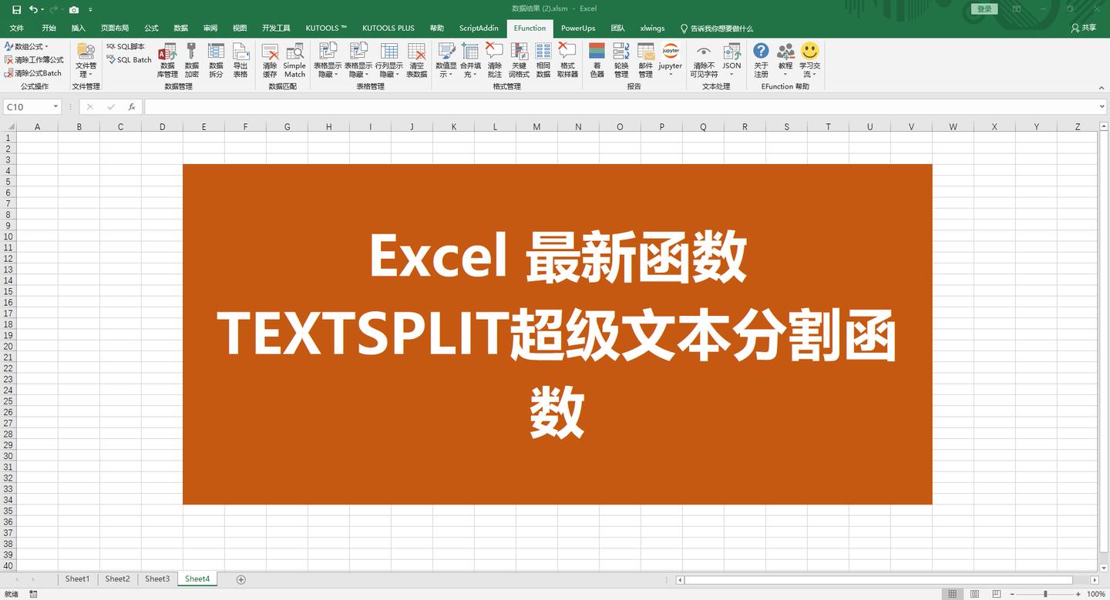Screen dimensions: 1110x600
Task: Click the 清除不可见字符 cleanup icon
Action: click(x=704, y=60)
